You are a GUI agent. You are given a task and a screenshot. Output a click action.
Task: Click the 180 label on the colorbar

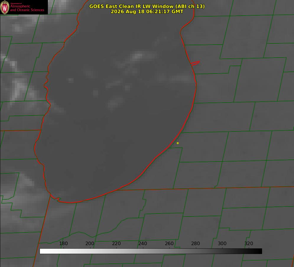[63, 243]
